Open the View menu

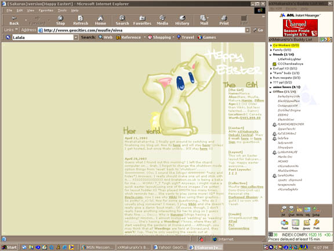[x=31, y=10]
